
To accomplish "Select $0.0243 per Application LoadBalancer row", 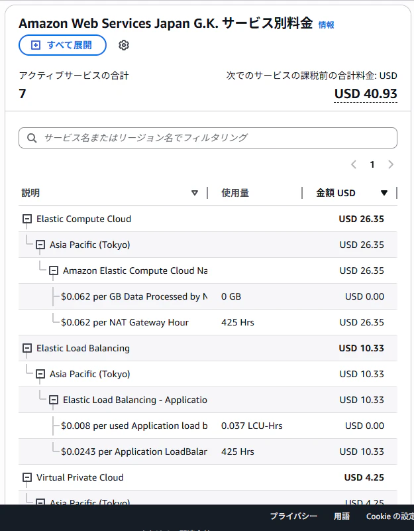I will pos(208,451).
